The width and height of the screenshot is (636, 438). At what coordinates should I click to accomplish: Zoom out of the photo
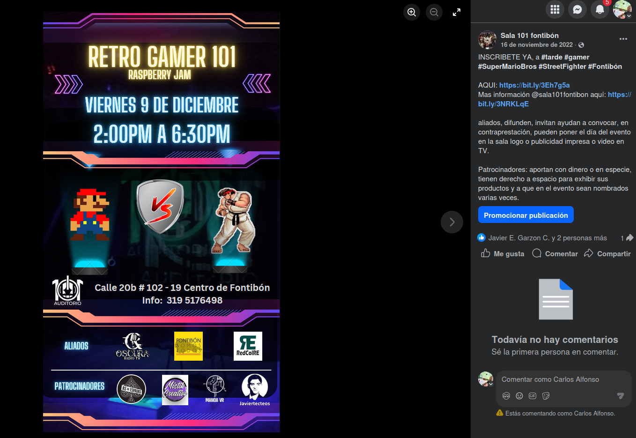tap(434, 12)
